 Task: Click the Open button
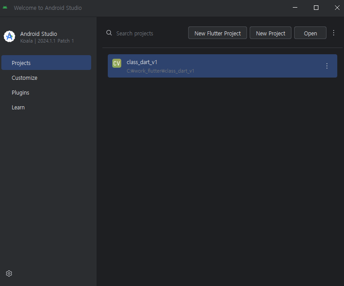coord(310,33)
